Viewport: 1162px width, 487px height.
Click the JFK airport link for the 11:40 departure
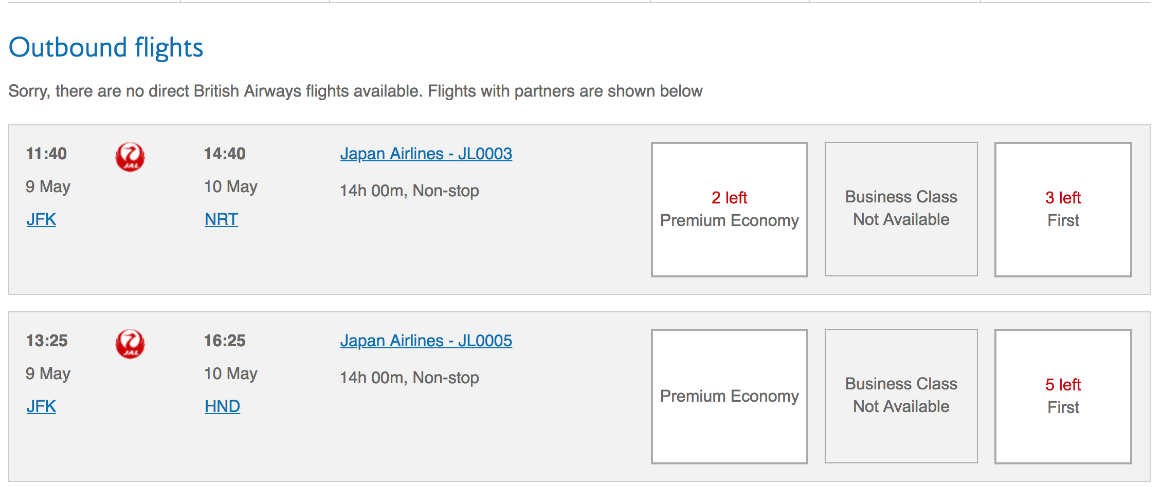coord(41,219)
